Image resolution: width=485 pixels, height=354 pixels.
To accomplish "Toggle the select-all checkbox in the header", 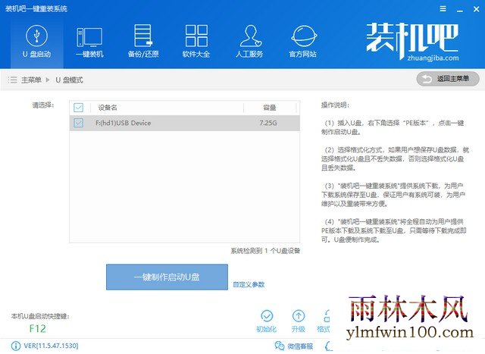I will tap(79, 108).
